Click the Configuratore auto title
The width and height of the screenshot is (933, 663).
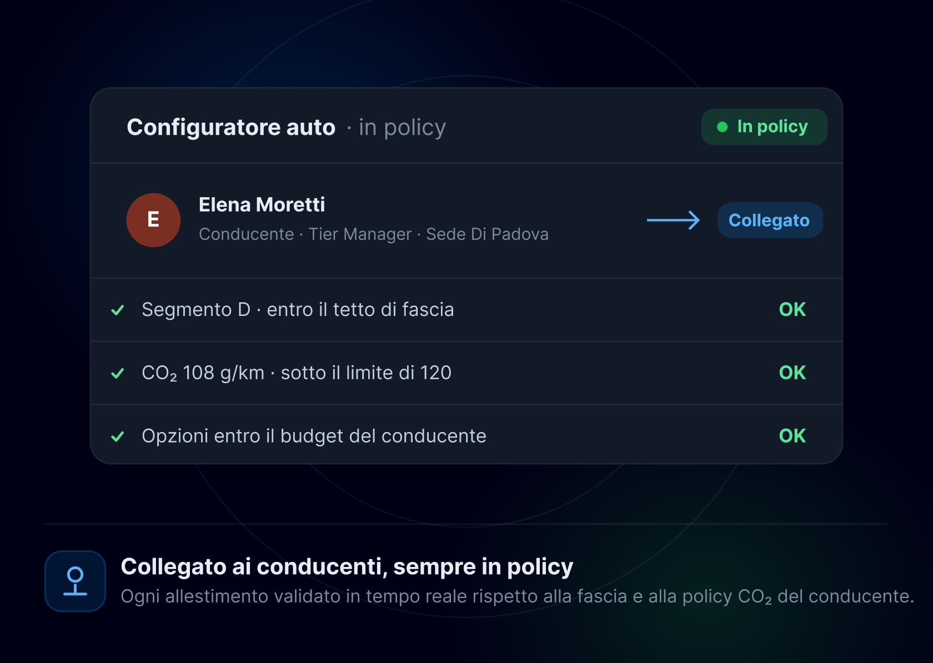(x=231, y=127)
